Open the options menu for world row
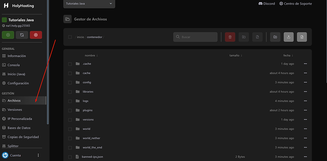This screenshot has width=327, height=161. (x=305, y=129)
